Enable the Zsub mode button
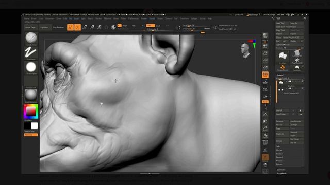The height and width of the screenshot is (185, 330). click(x=158, y=26)
